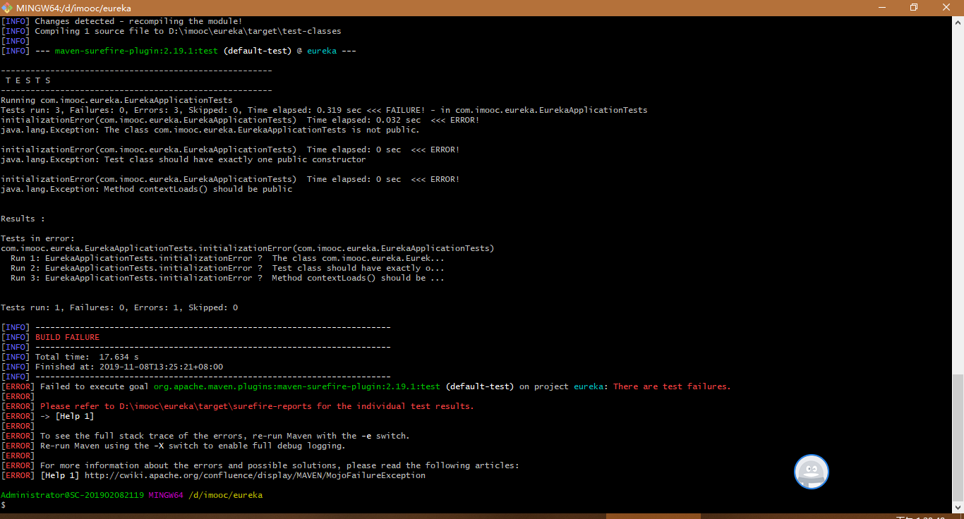Click the "Tests in error:" line
964x519 pixels.
pyautogui.click(x=37, y=238)
